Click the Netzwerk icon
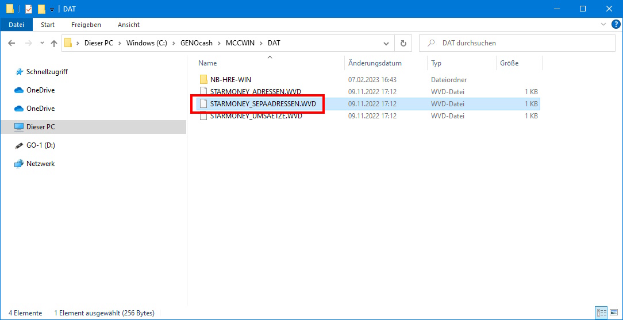Viewport: 623px width, 320px height. pyautogui.click(x=18, y=164)
